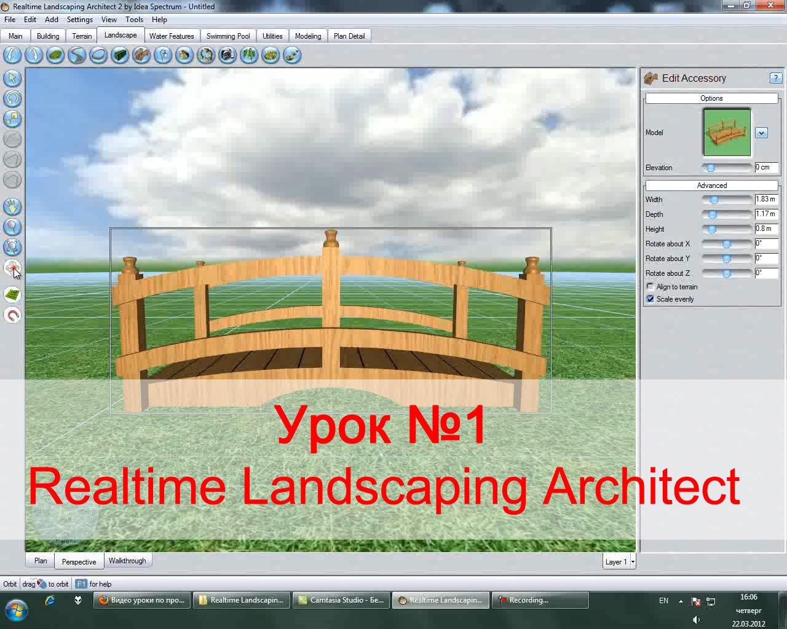The height and width of the screenshot is (629, 787).
Task: Open the Add menu
Action: (x=52, y=20)
